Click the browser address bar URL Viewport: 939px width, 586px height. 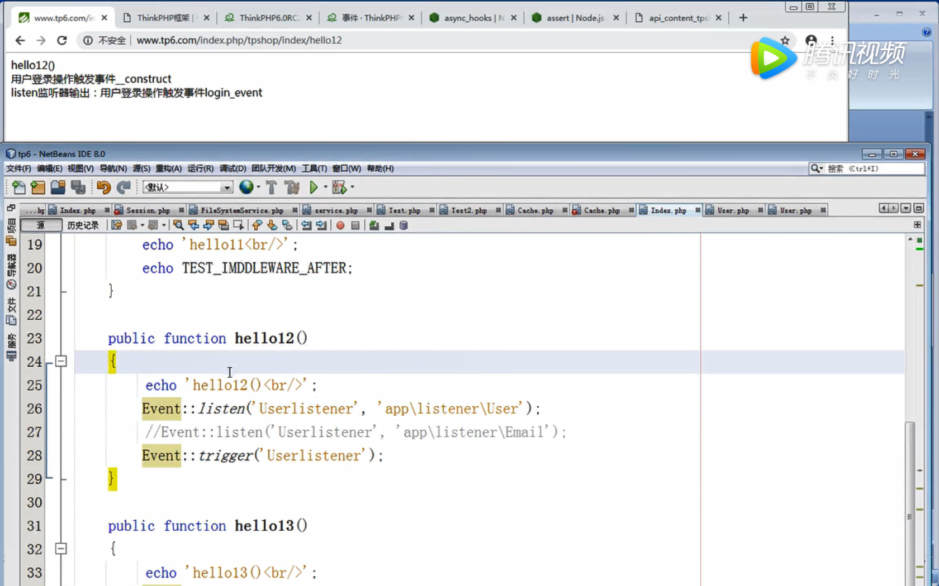coord(239,40)
